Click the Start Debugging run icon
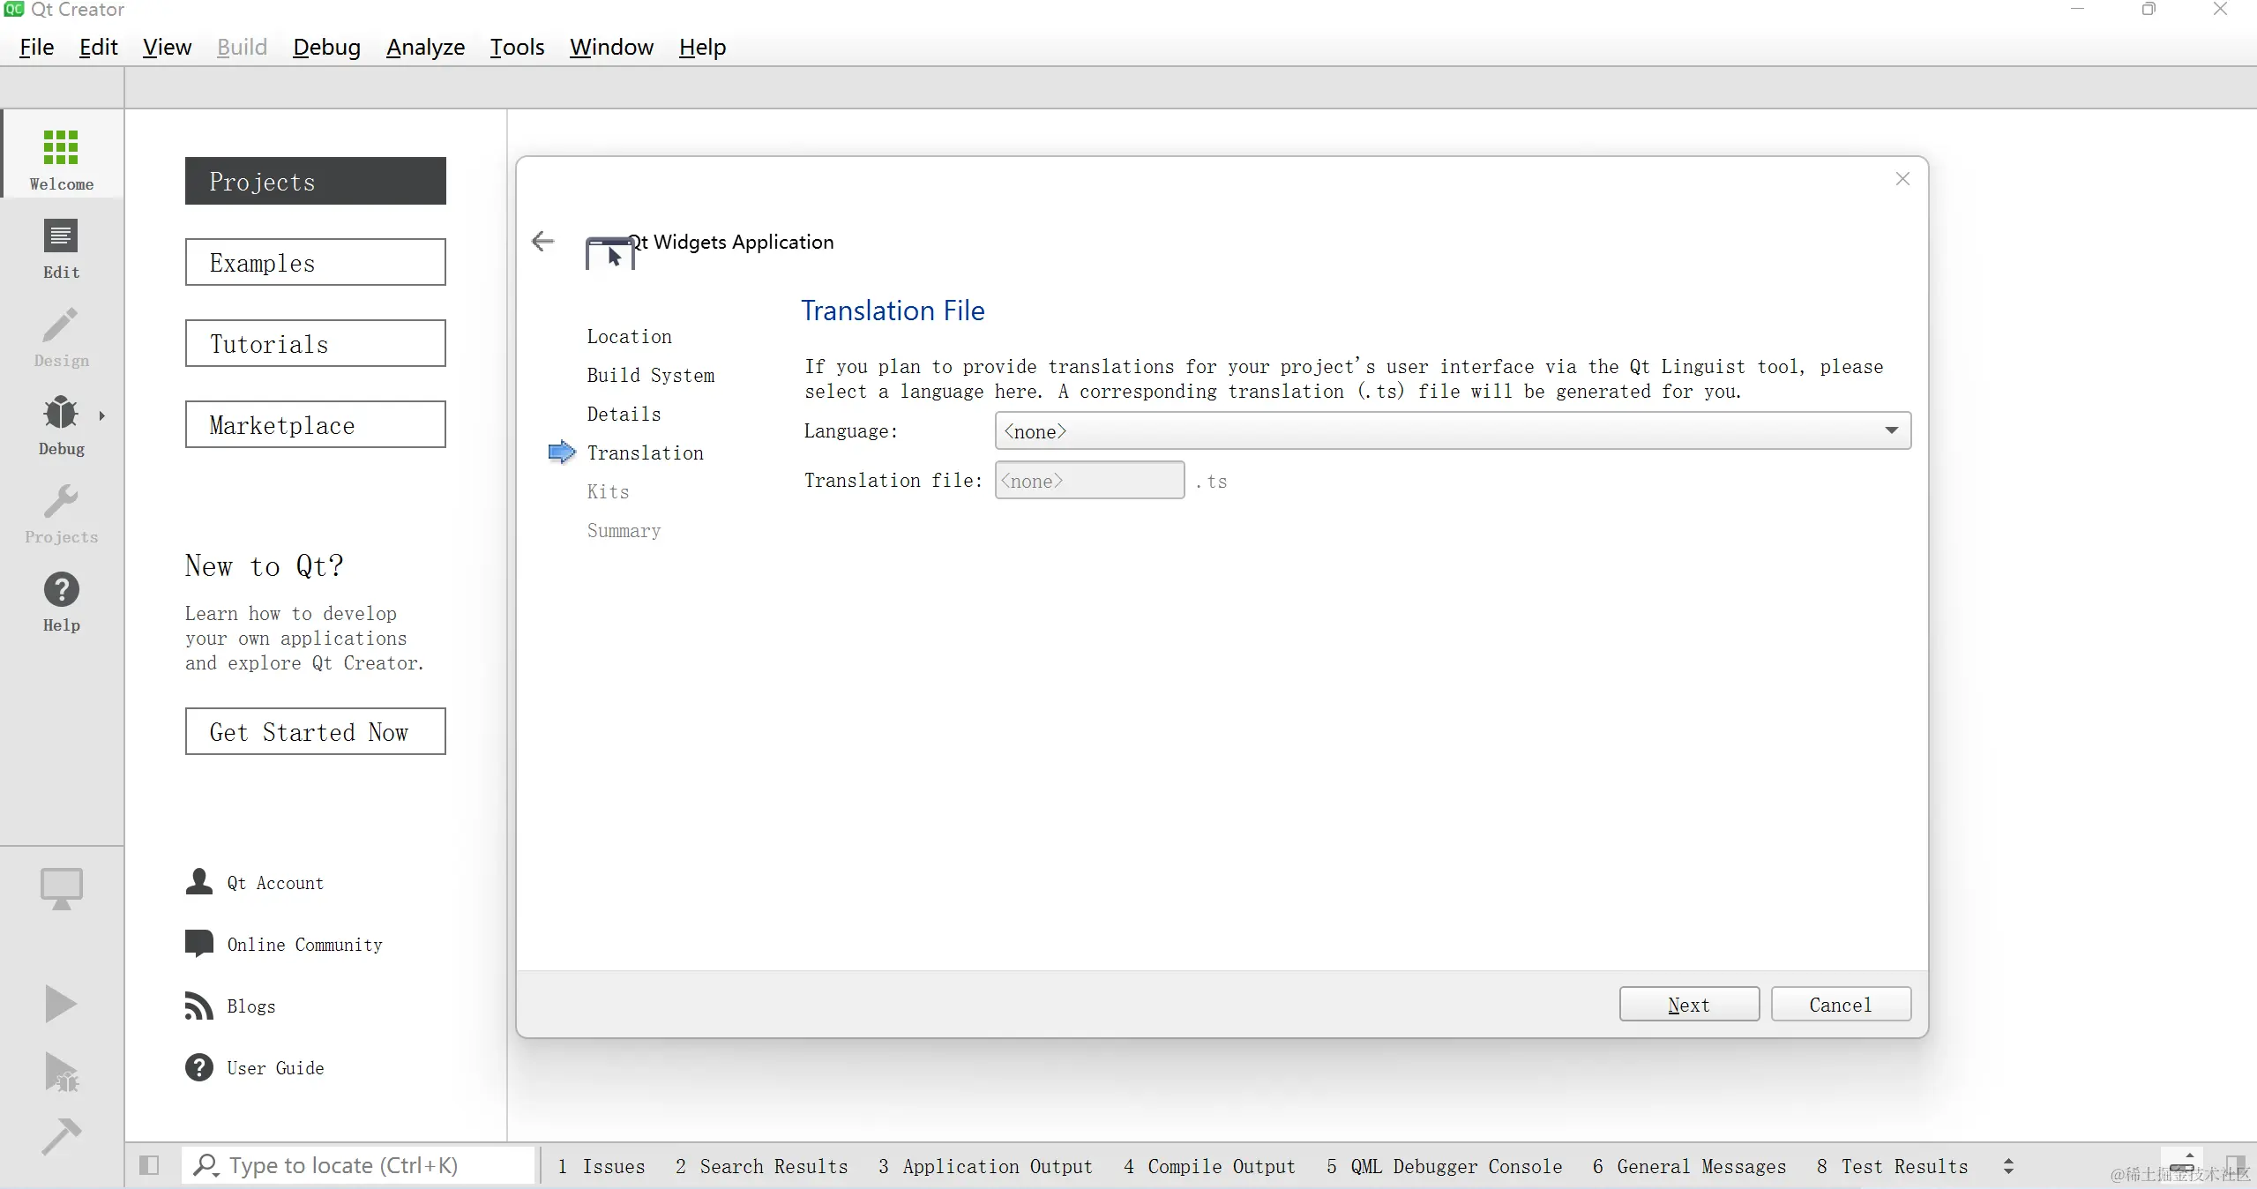This screenshot has height=1189, width=2257. (61, 1072)
